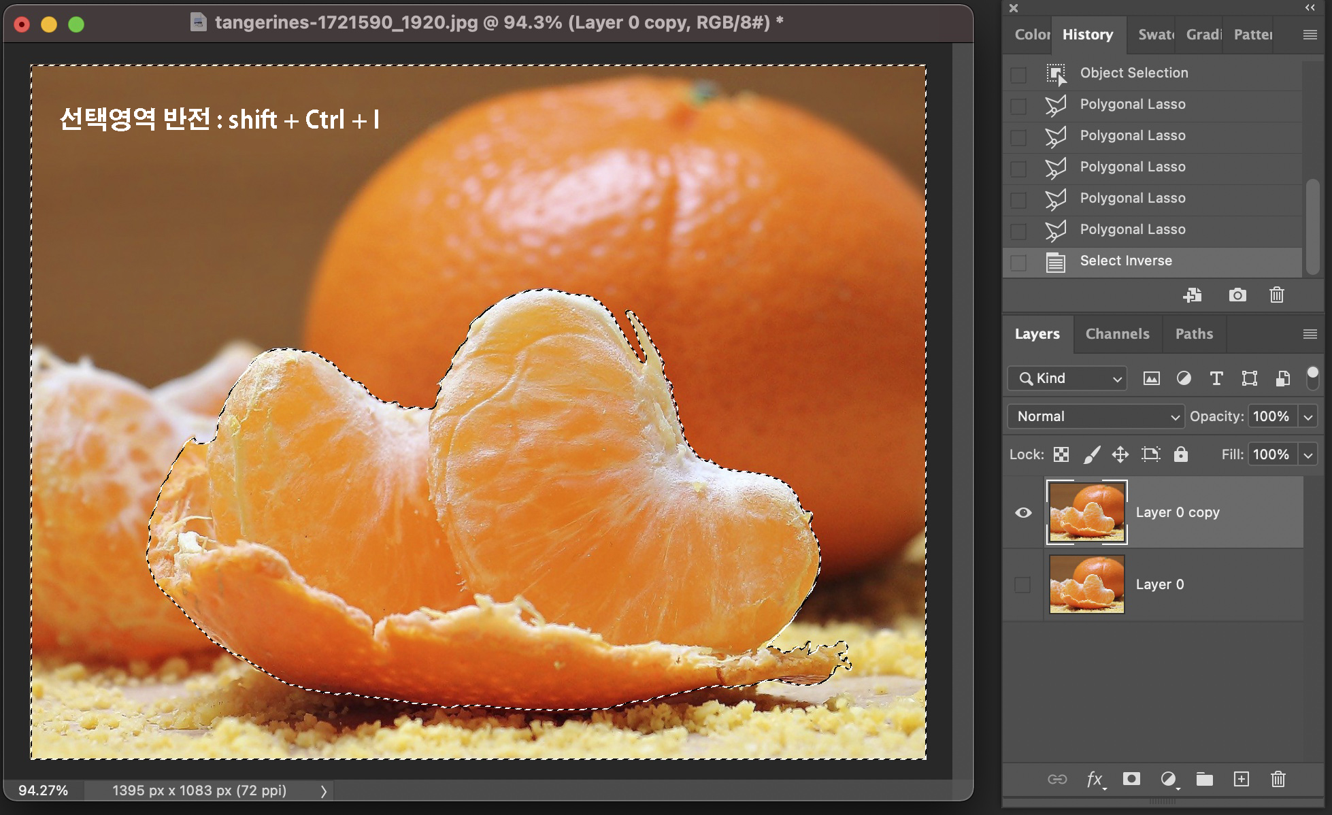Show Layer 0 visibility box
This screenshot has width=1332, height=815.
coord(1022,584)
